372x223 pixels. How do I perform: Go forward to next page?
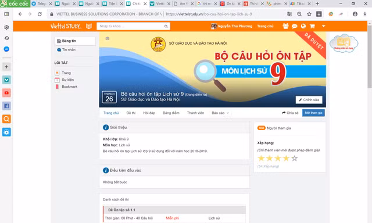click(30, 14)
